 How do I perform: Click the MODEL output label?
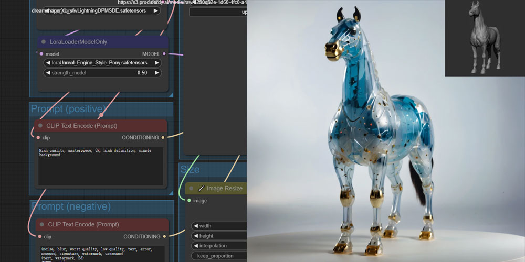coord(151,54)
